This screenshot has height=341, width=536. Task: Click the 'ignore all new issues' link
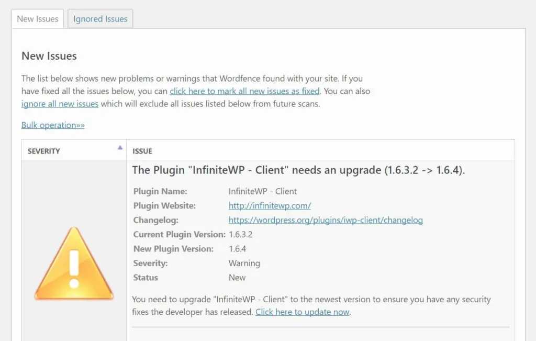[x=59, y=104]
